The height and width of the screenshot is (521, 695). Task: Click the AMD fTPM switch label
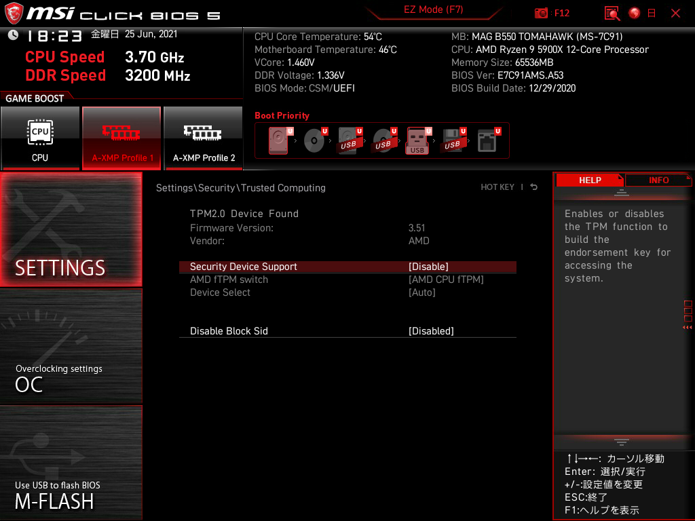pos(229,279)
